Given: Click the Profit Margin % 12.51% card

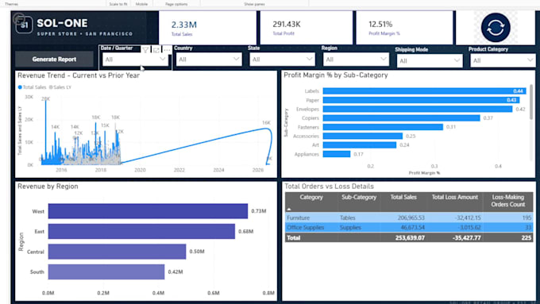Looking at the screenshot, I should 404,28.
